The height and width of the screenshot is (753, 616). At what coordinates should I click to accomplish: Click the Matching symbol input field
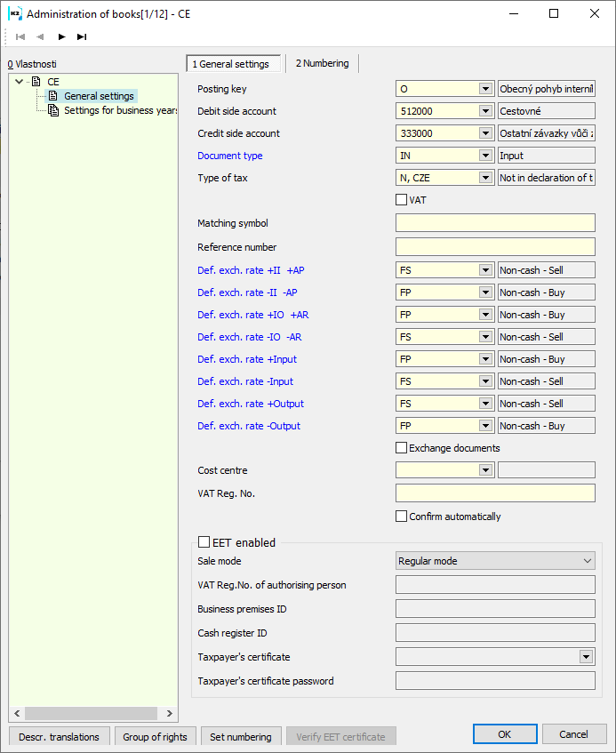click(x=495, y=223)
